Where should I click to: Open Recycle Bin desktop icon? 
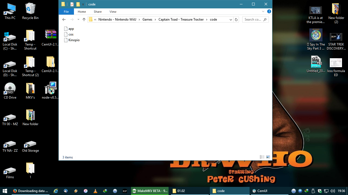(30, 11)
